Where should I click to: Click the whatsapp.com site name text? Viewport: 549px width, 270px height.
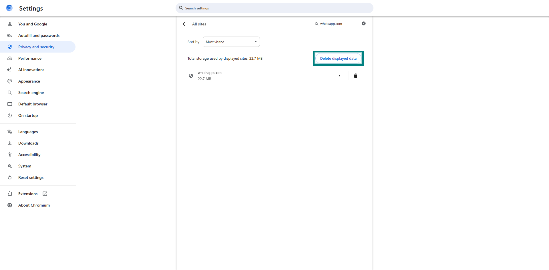pyautogui.click(x=210, y=73)
